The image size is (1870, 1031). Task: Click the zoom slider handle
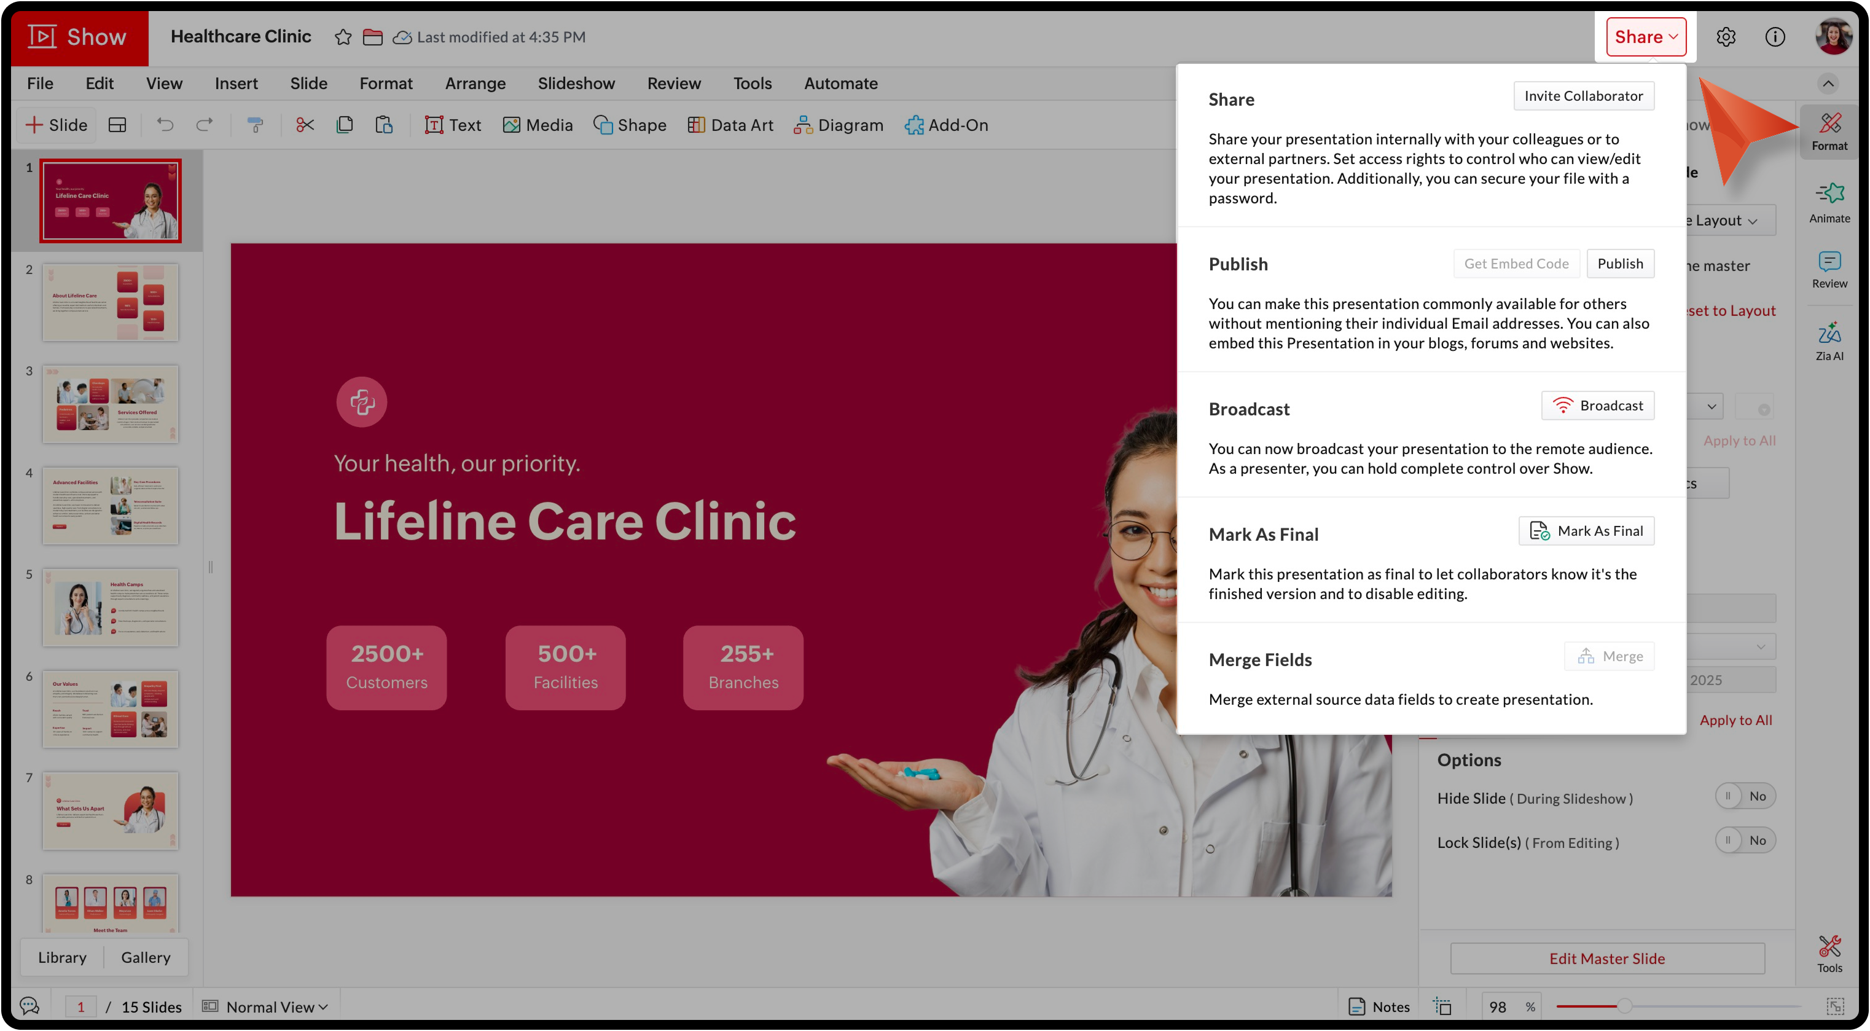(1625, 1006)
